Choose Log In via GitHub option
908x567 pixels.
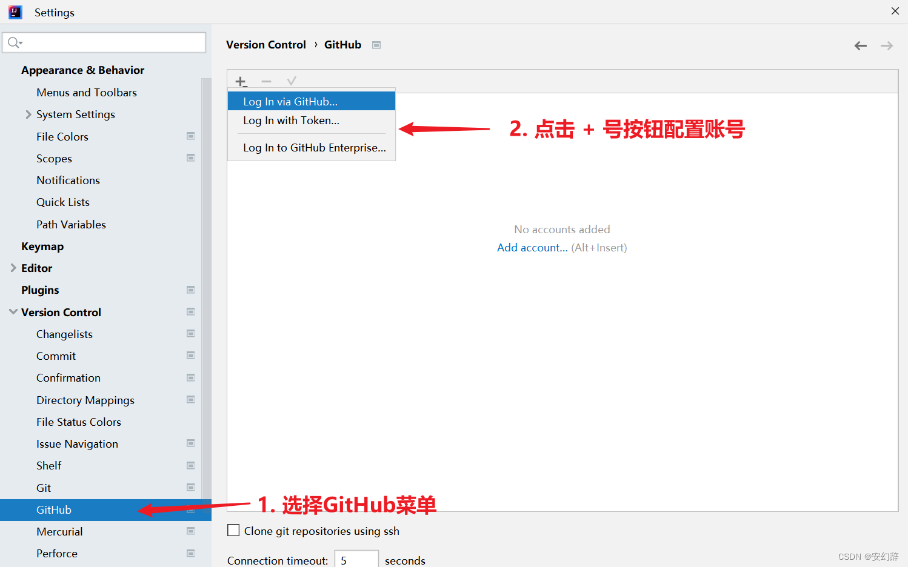(312, 101)
